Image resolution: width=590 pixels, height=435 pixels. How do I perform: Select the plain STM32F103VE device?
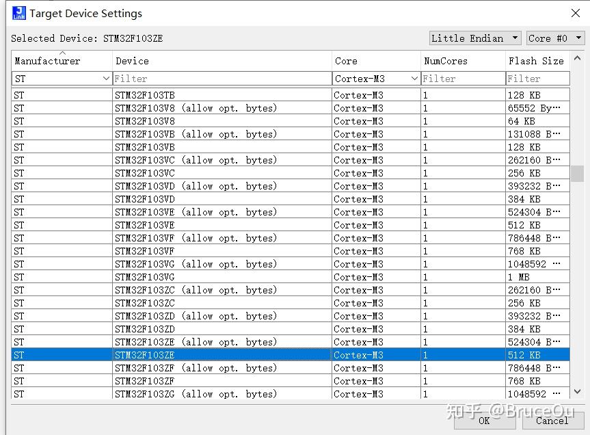click(291, 224)
